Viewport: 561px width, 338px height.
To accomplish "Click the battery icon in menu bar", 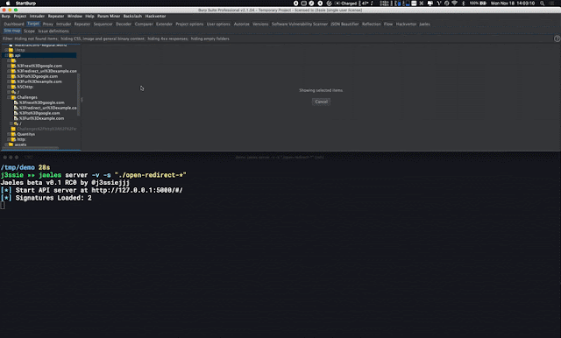I will pos(483,4).
